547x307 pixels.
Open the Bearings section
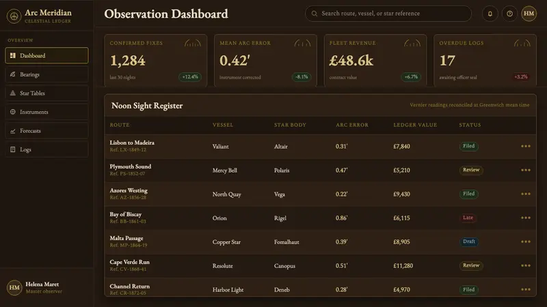pos(46,74)
